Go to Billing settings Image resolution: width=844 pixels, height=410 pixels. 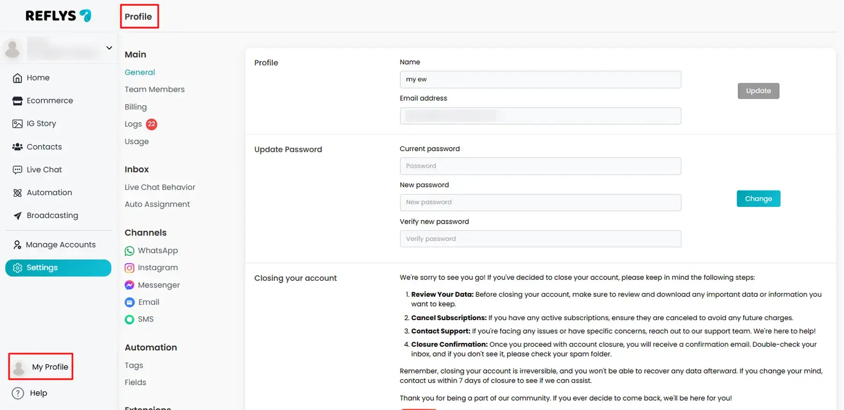point(136,107)
